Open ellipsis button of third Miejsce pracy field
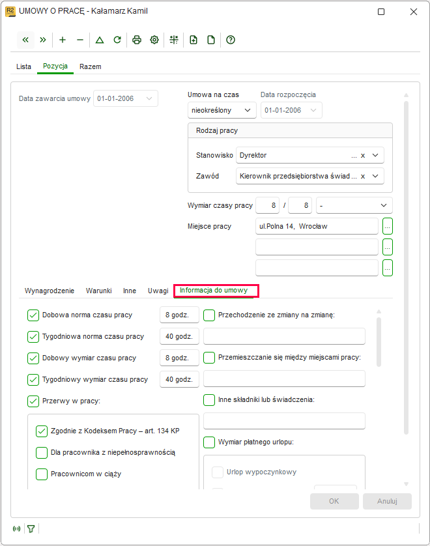The image size is (430, 546). [x=388, y=268]
